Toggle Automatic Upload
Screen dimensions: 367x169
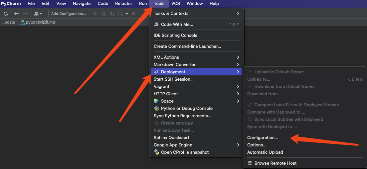305,152
